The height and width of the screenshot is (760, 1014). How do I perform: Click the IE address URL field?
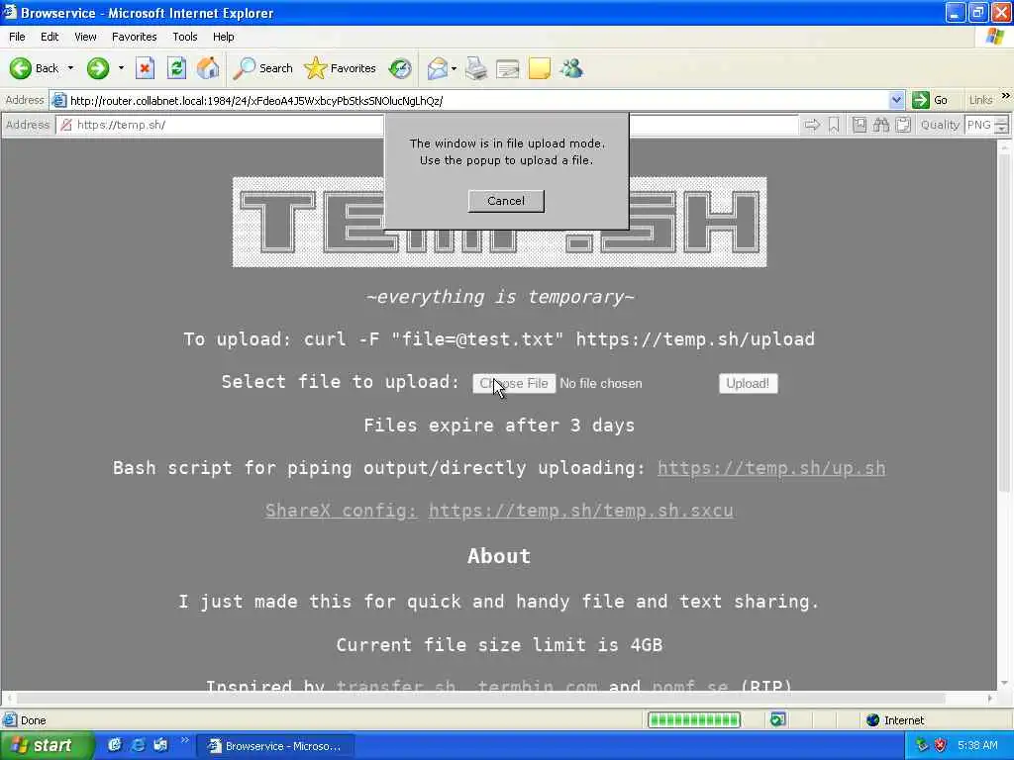click(x=478, y=100)
